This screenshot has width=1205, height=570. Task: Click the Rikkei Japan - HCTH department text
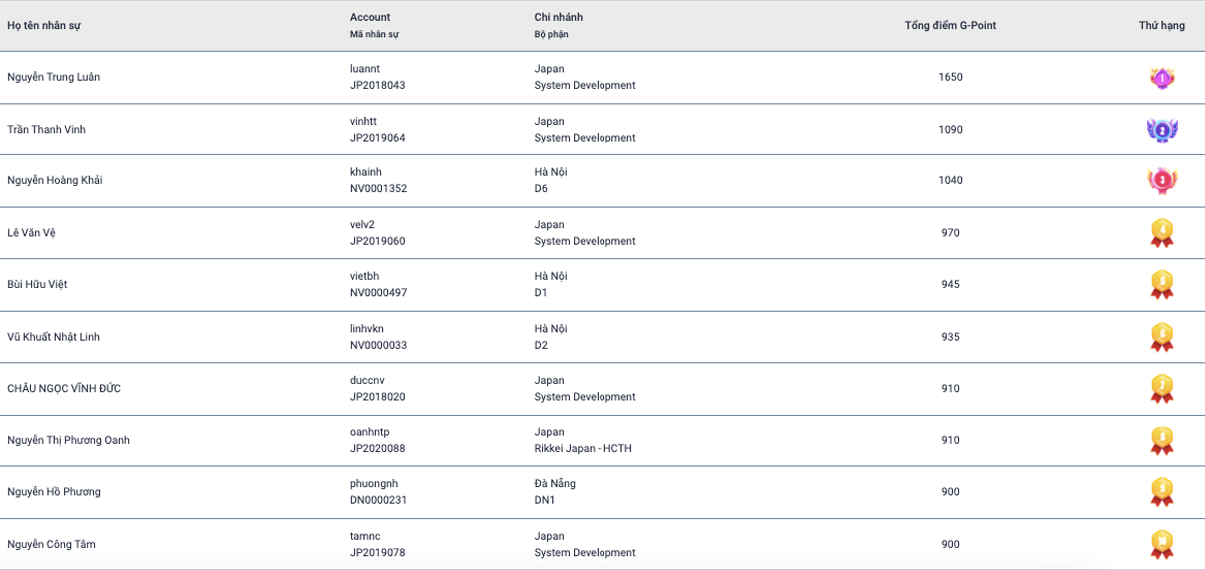(584, 449)
